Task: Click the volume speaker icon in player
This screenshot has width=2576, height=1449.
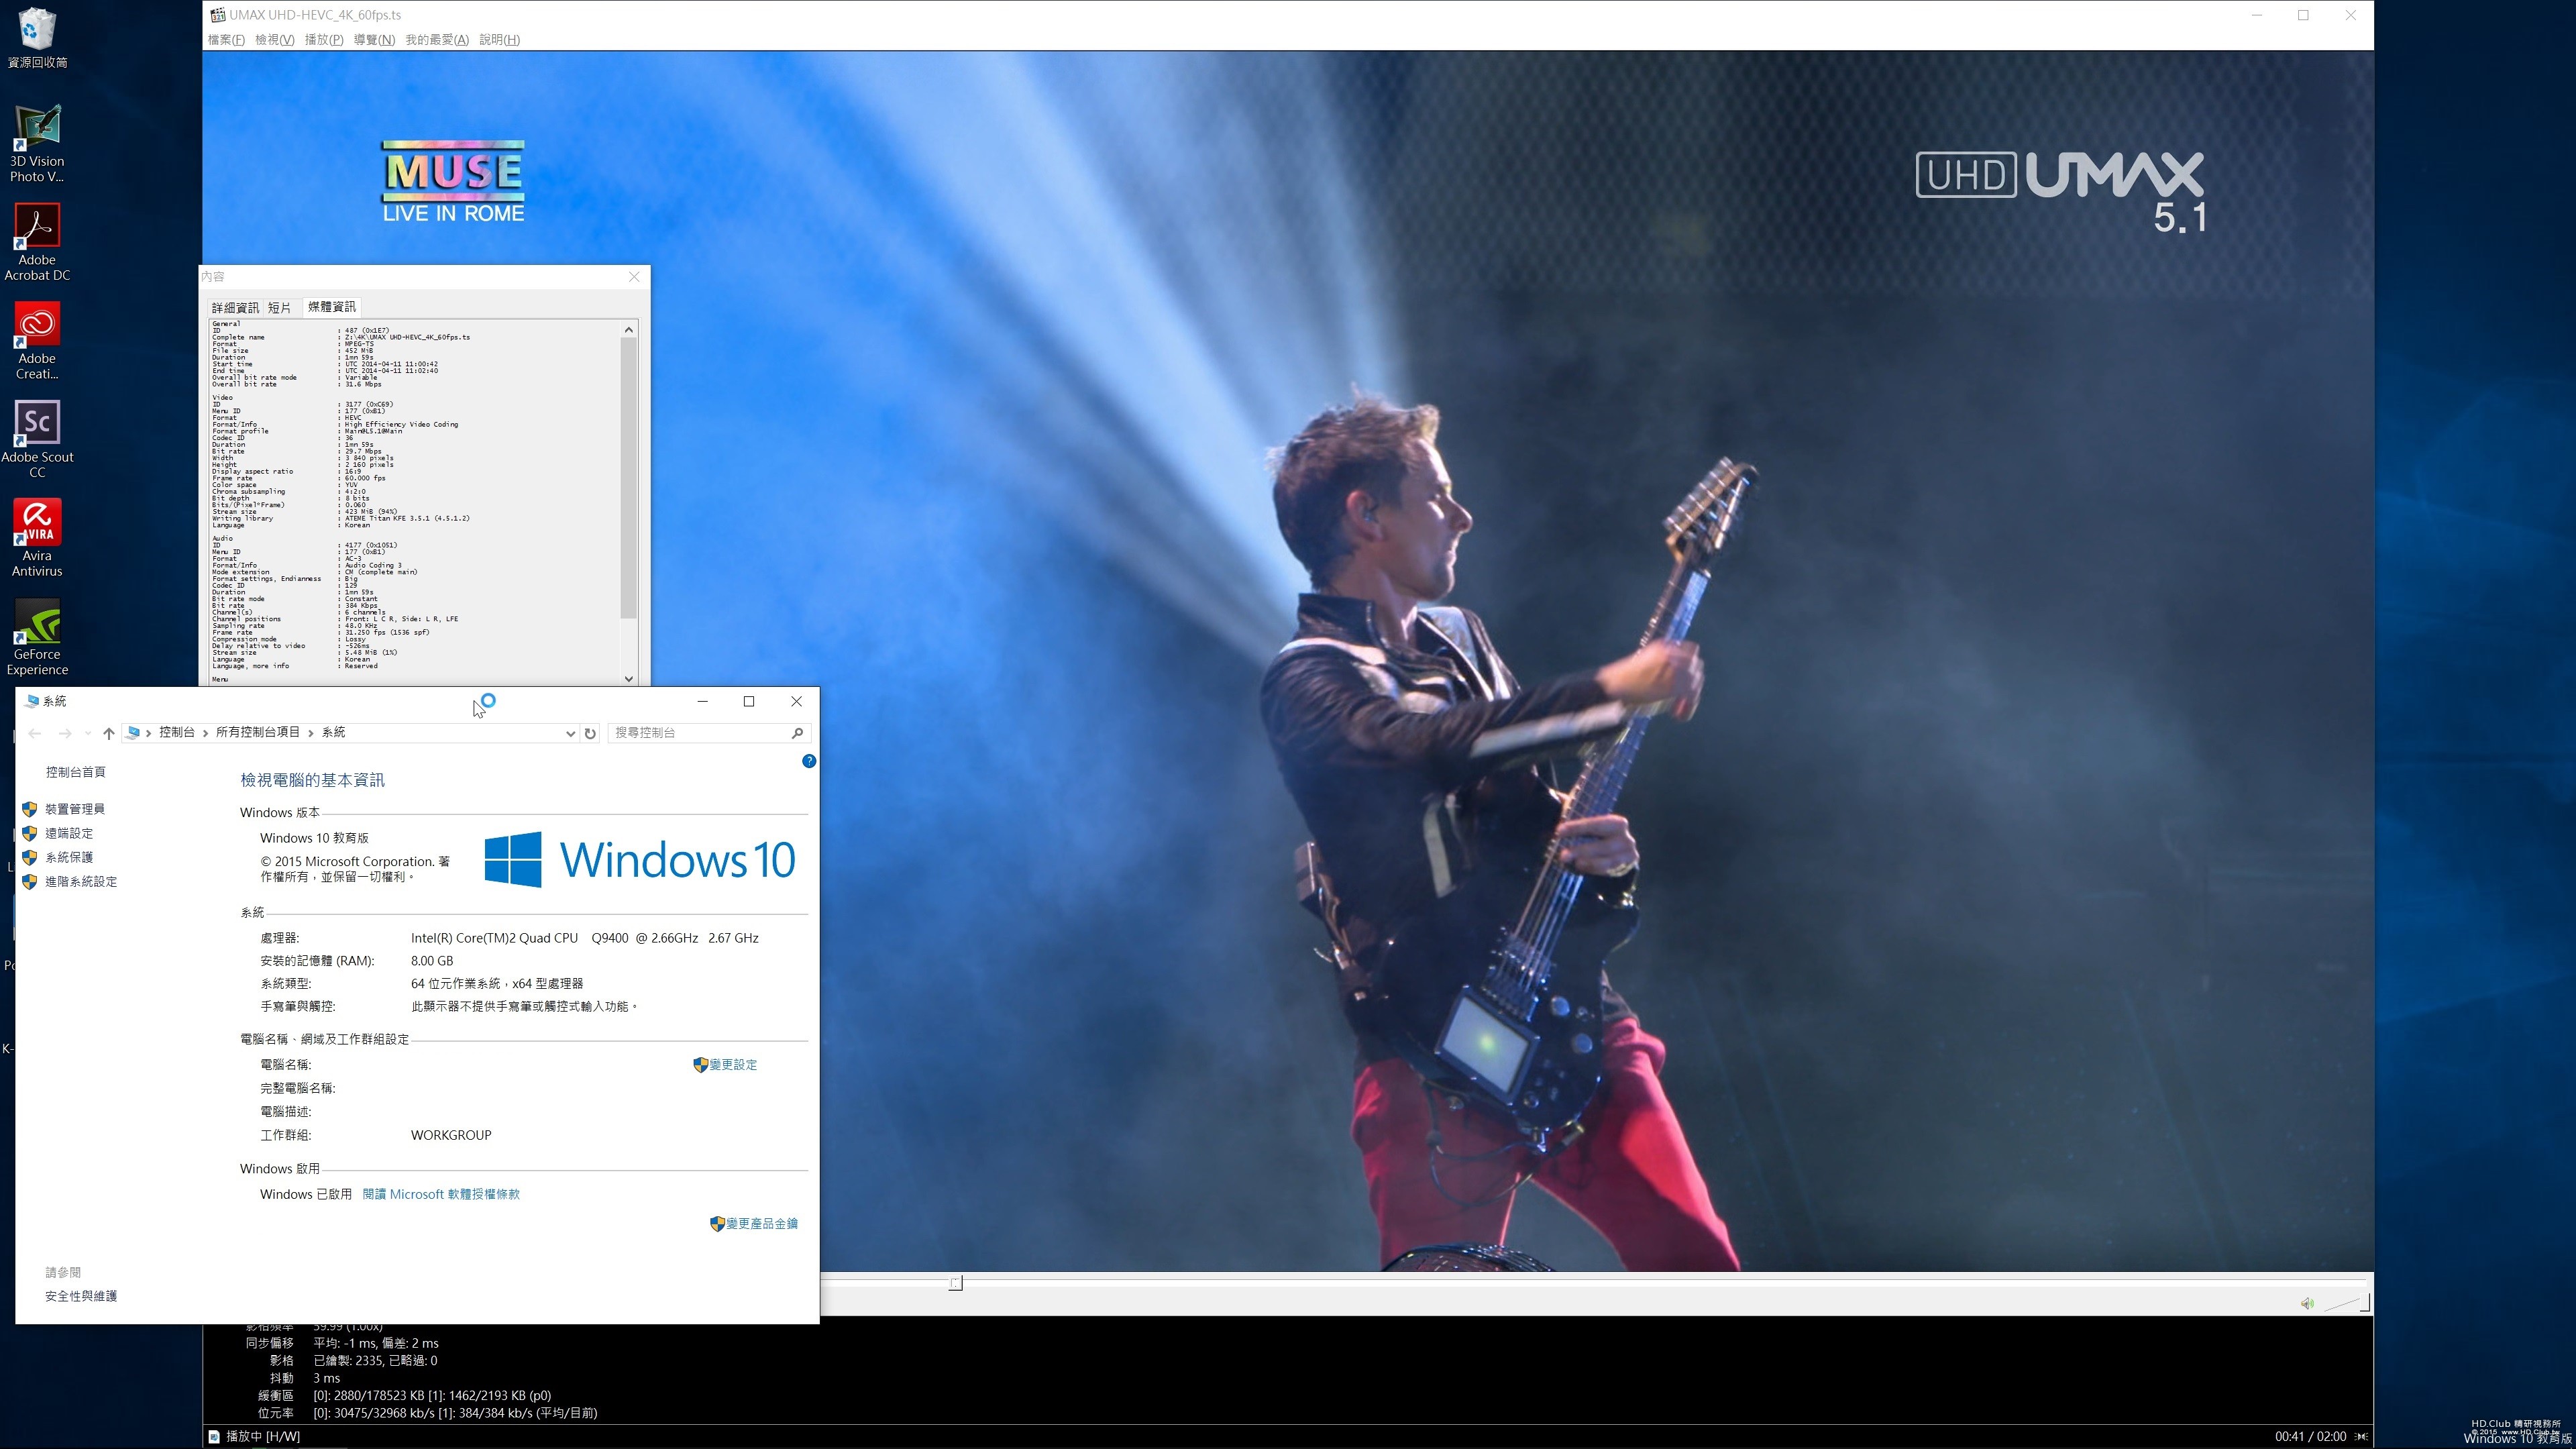Action: [2306, 1303]
